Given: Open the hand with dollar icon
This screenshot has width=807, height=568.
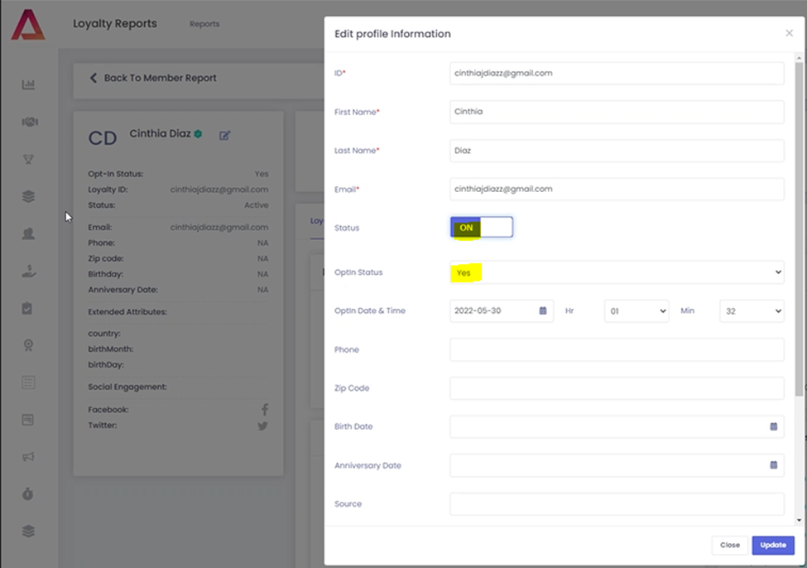Looking at the screenshot, I should click(29, 271).
